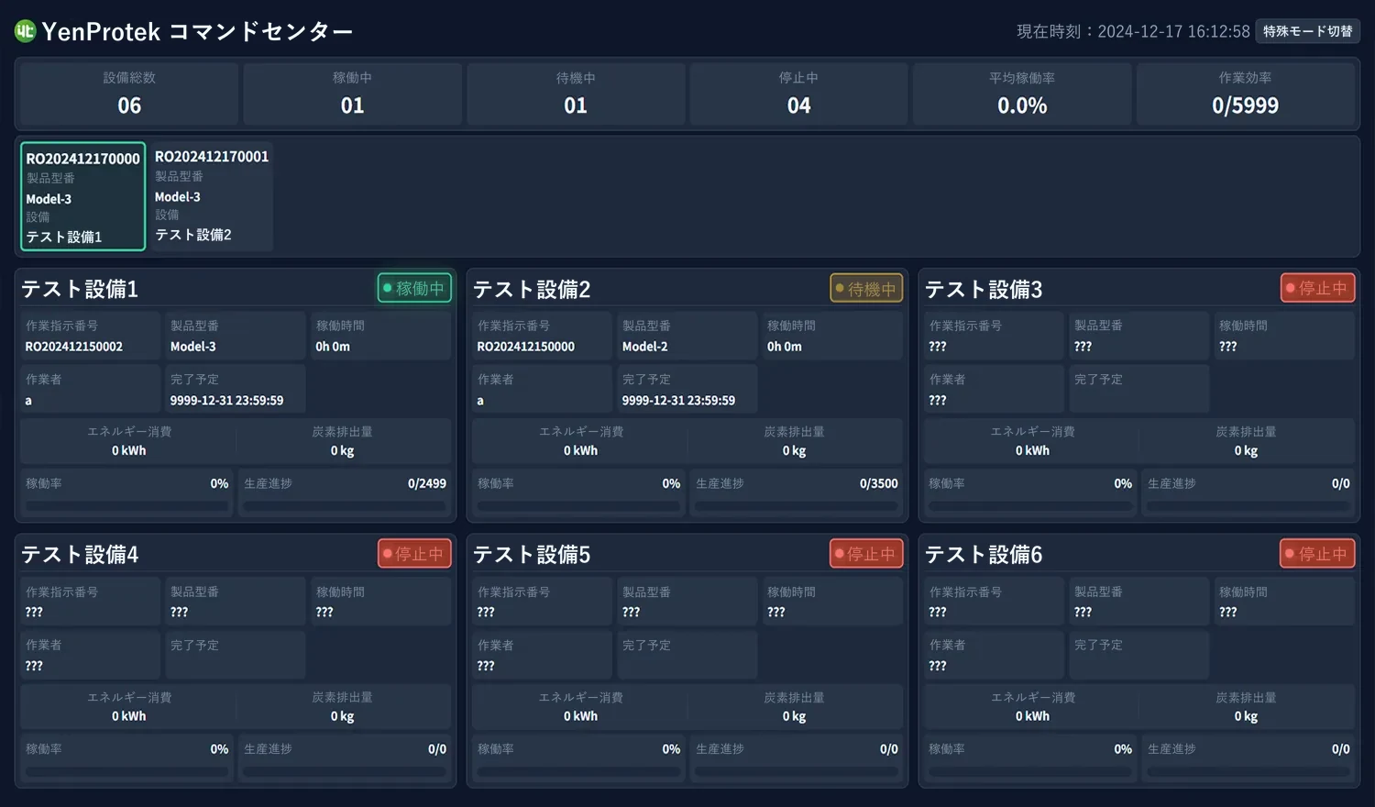Select work order card RO202412170000
Viewport: 1375px width, 807px height.
pos(83,196)
